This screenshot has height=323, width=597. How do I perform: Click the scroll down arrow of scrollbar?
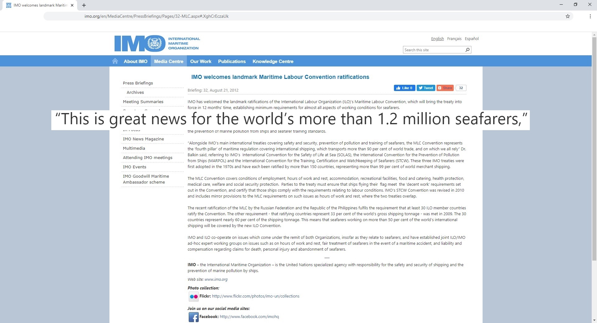click(x=594, y=320)
